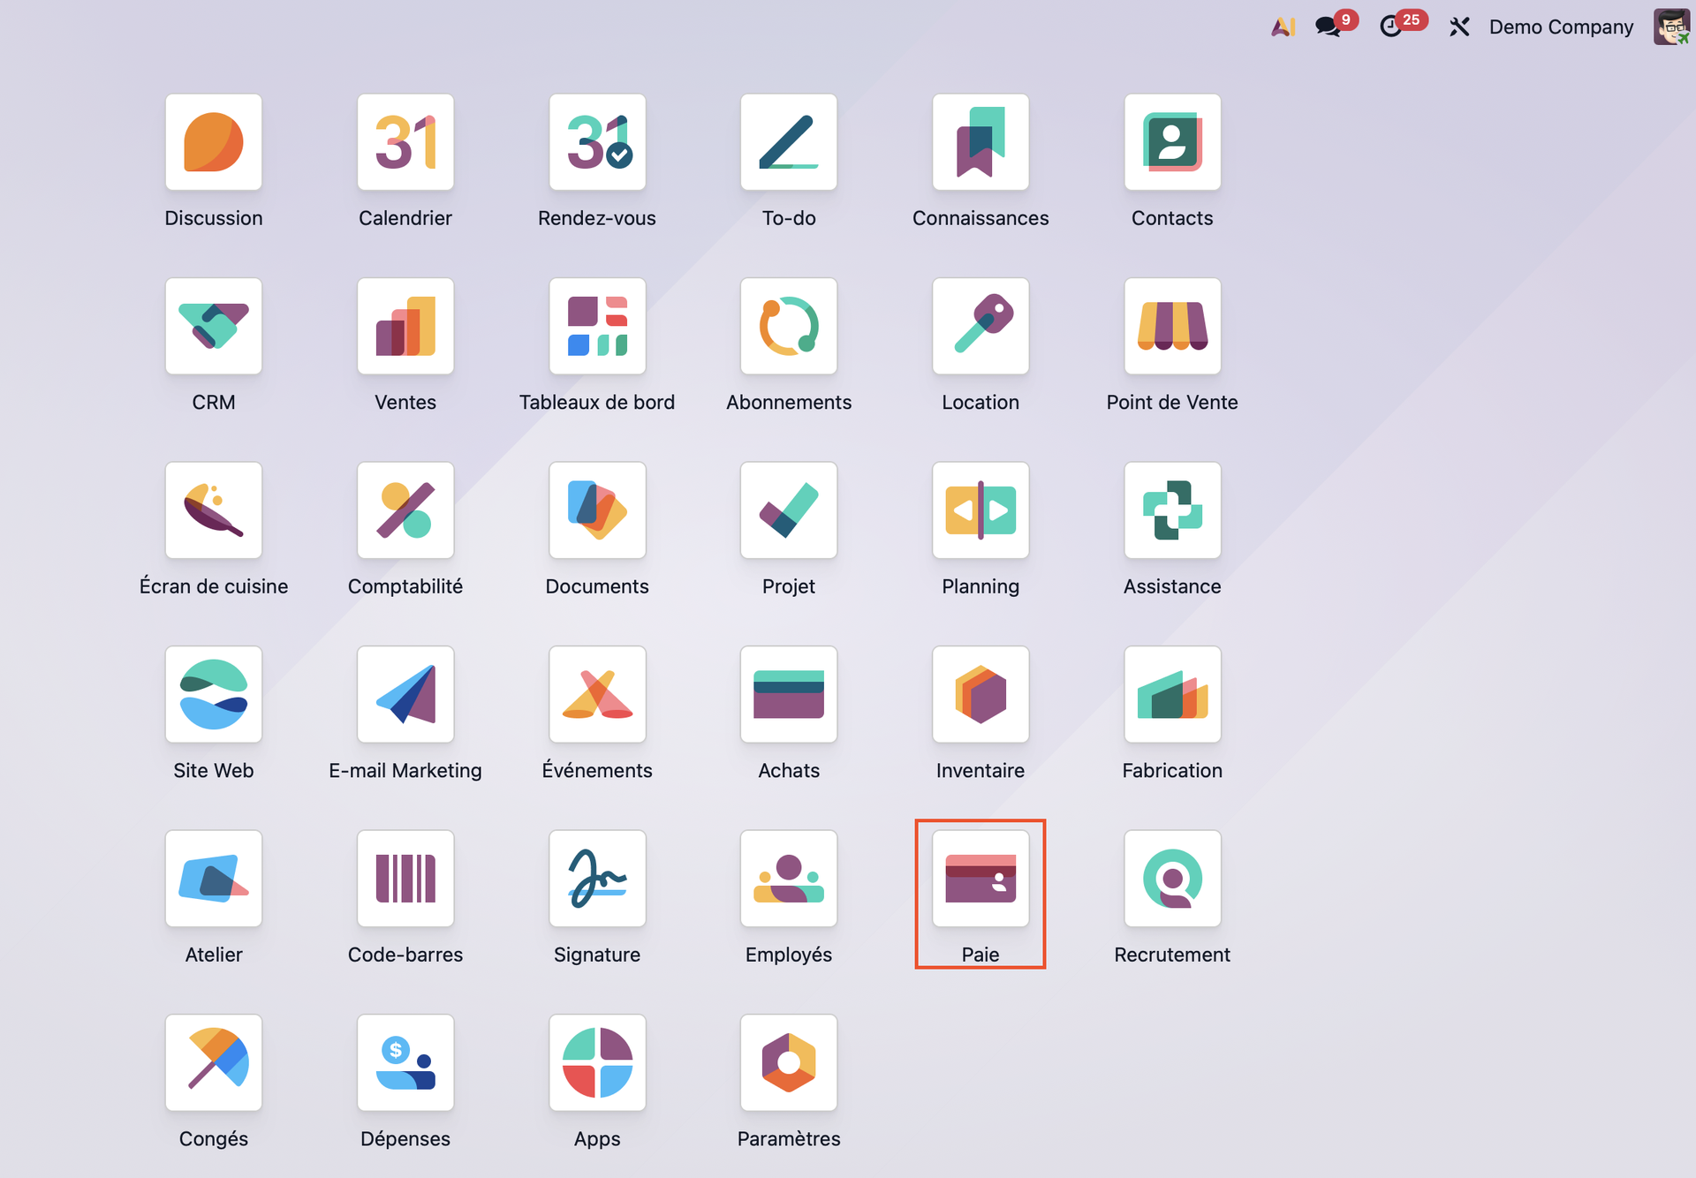Open the Écran de cuisine app
1696x1178 pixels.
click(213, 510)
